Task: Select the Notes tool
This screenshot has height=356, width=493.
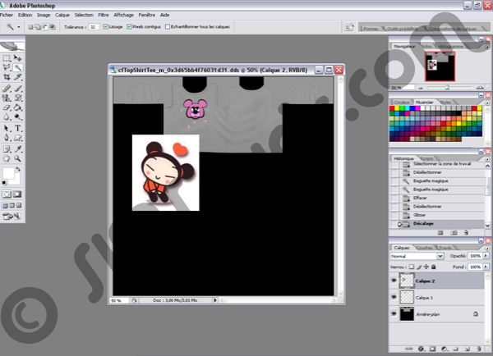Action: 7,148
